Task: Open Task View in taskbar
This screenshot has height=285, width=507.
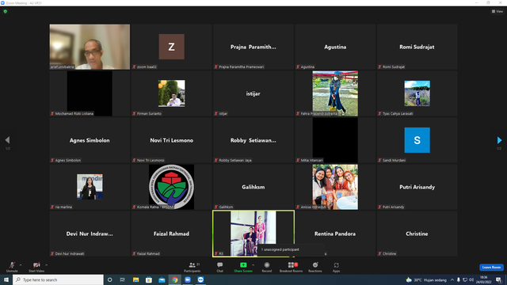Action: click(123, 279)
